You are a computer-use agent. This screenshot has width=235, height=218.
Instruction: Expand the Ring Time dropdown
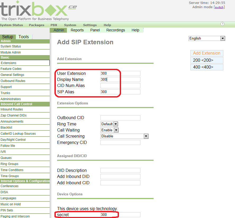tap(109, 124)
